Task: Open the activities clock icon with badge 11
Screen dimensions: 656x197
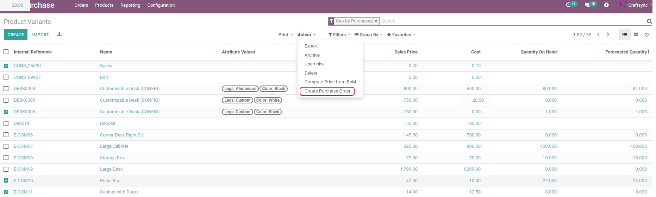Action: [568, 5]
